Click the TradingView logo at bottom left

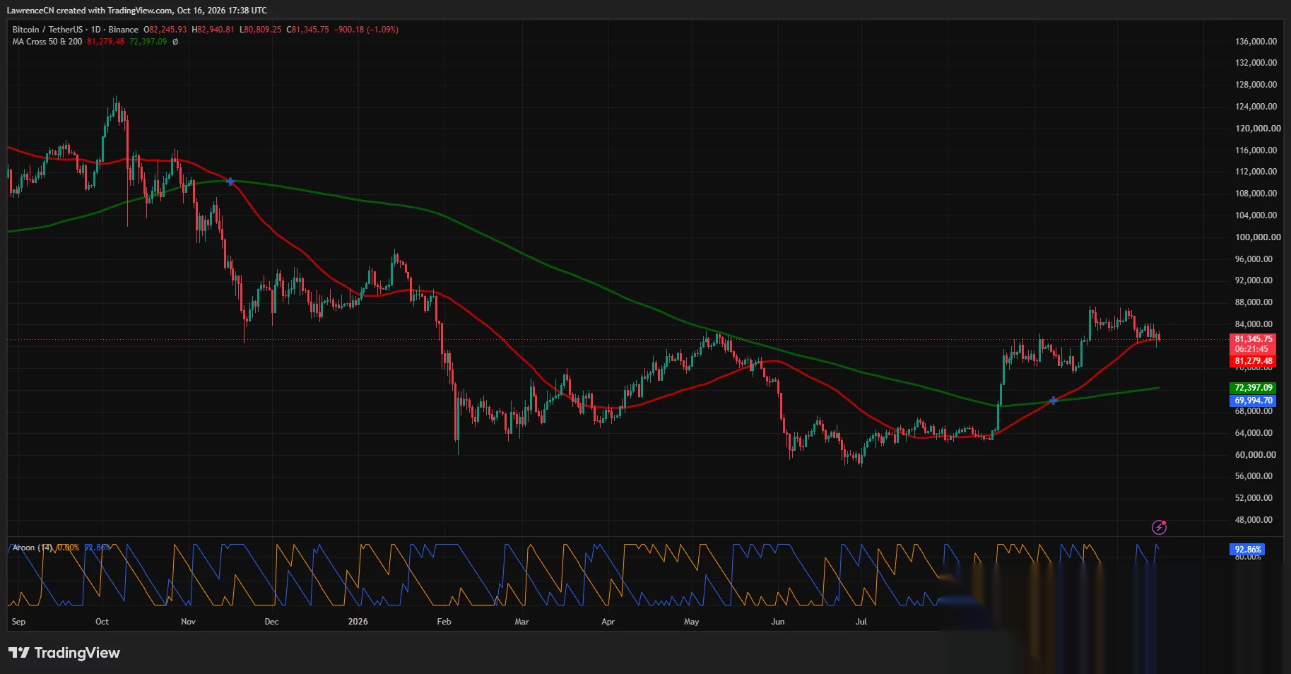64,653
